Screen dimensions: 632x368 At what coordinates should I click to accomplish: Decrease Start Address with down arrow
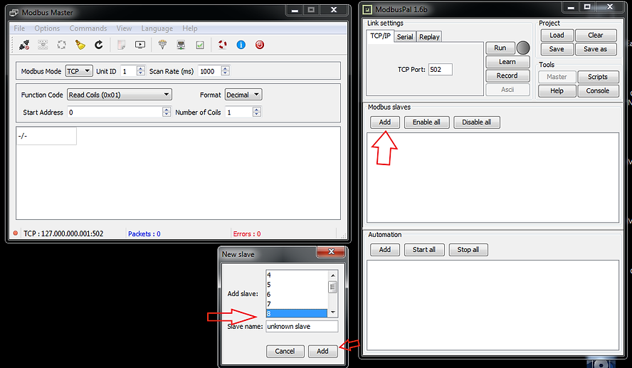[x=167, y=115]
